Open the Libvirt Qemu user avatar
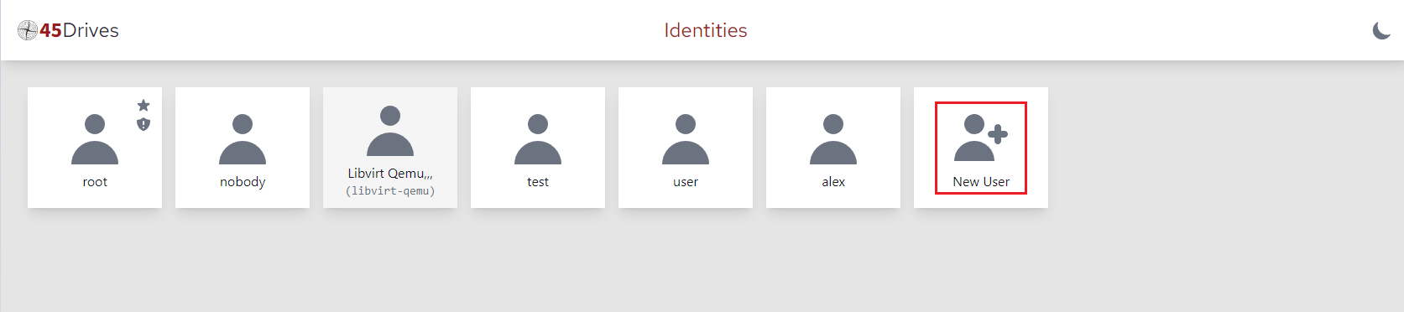This screenshot has width=1404, height=312. 390,131
